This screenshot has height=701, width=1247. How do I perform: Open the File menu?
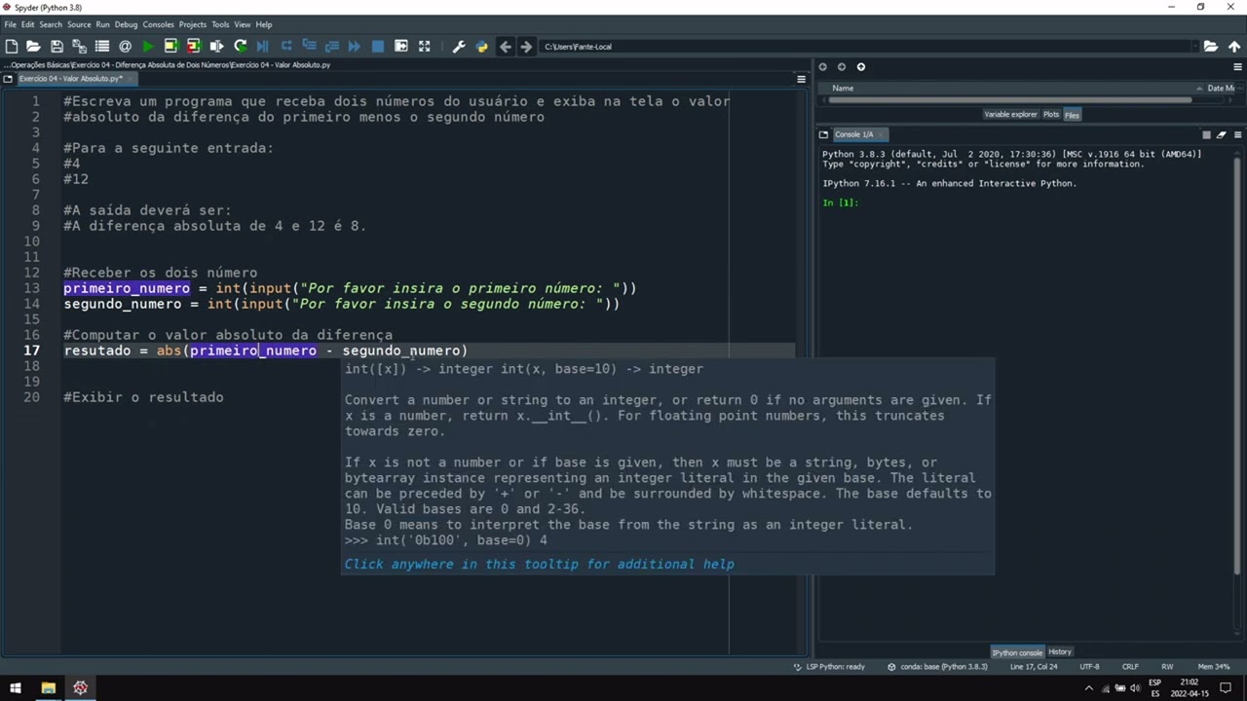pos(10,24)
